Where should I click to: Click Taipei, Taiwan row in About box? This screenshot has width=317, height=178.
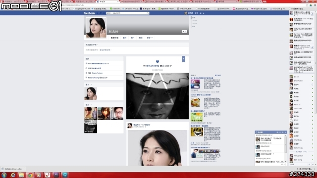point(104,73)
